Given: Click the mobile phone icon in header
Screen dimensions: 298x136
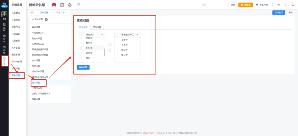Looking at the screenshot, I should coord(273,5).
